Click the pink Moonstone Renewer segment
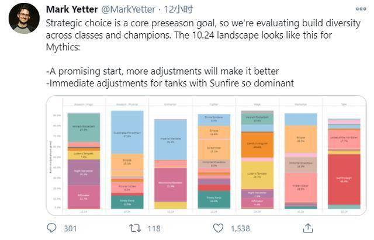The width and height of the screenshot is (374, 240). [x=170, y=185]
